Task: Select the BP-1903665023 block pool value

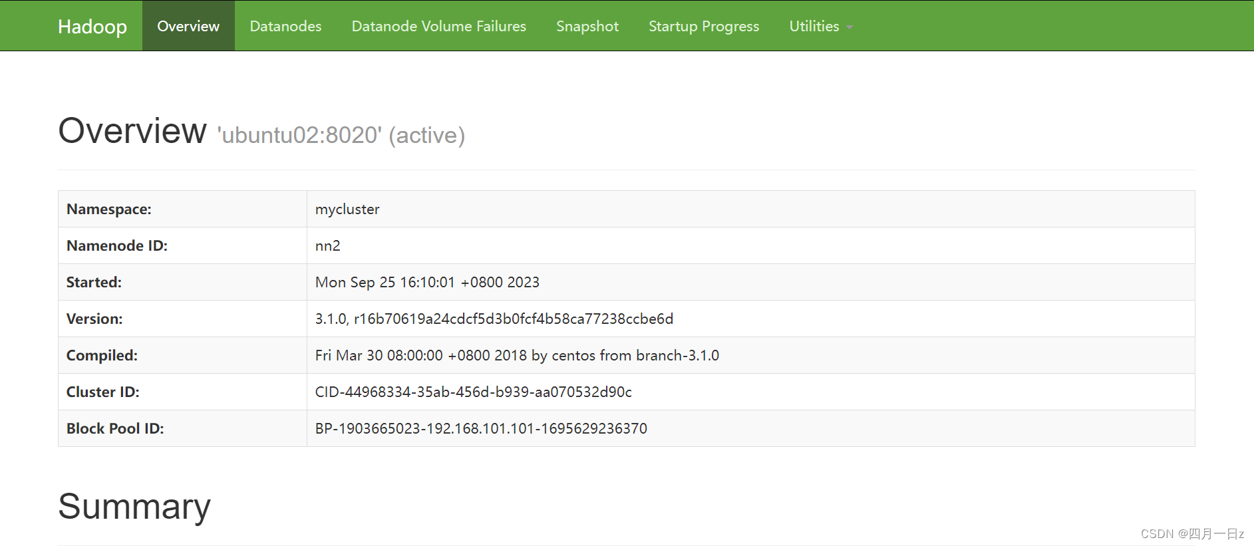Action: (x=481, y=428)
